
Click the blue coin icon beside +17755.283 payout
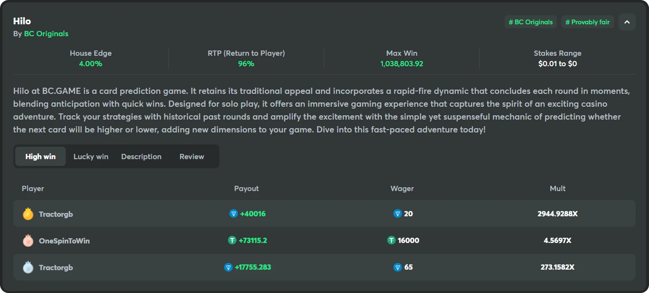(228, 267)
